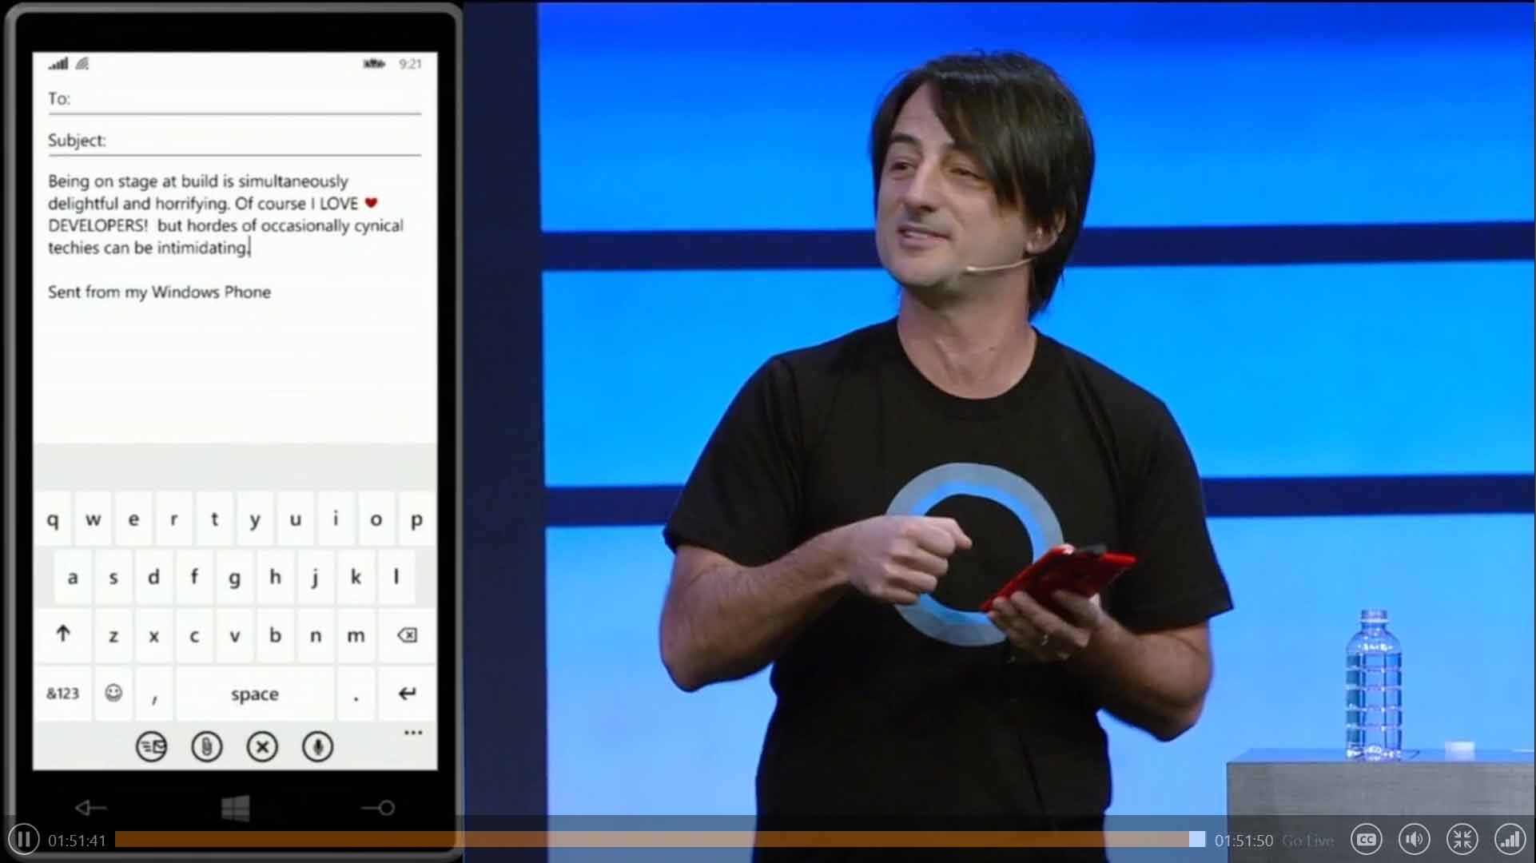Screen dimensions: 1536x863
Task: Tap the microphone dictation icon
Action: point(318,747)
